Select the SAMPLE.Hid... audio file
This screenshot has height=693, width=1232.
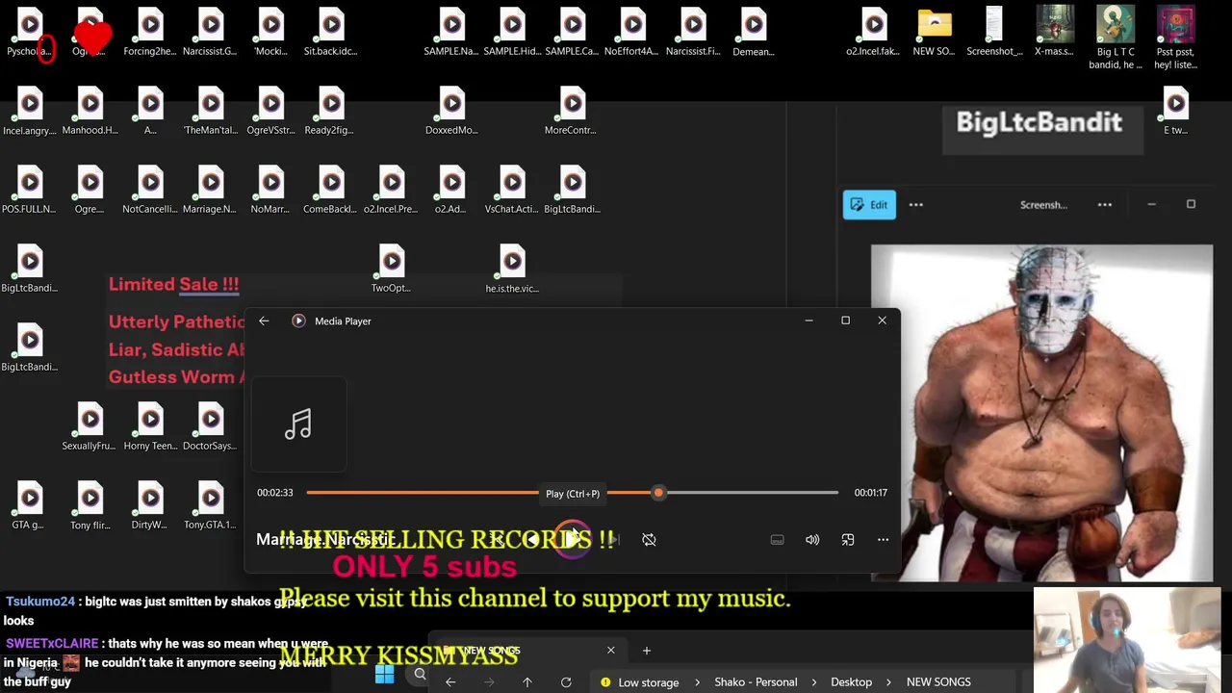tap(512, 32)
